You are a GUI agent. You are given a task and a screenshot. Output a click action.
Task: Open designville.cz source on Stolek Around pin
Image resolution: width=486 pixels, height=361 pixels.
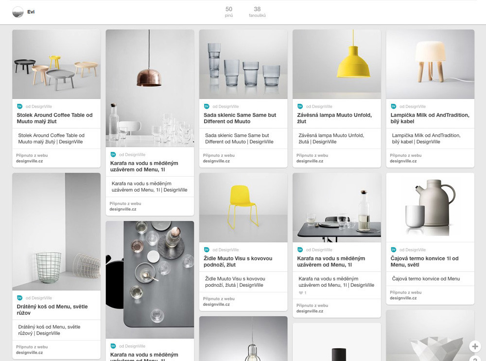tap(30, 161)
